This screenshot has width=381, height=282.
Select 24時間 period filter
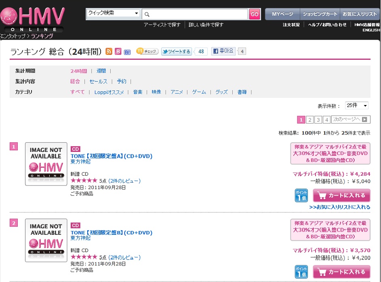click(78, 71)
